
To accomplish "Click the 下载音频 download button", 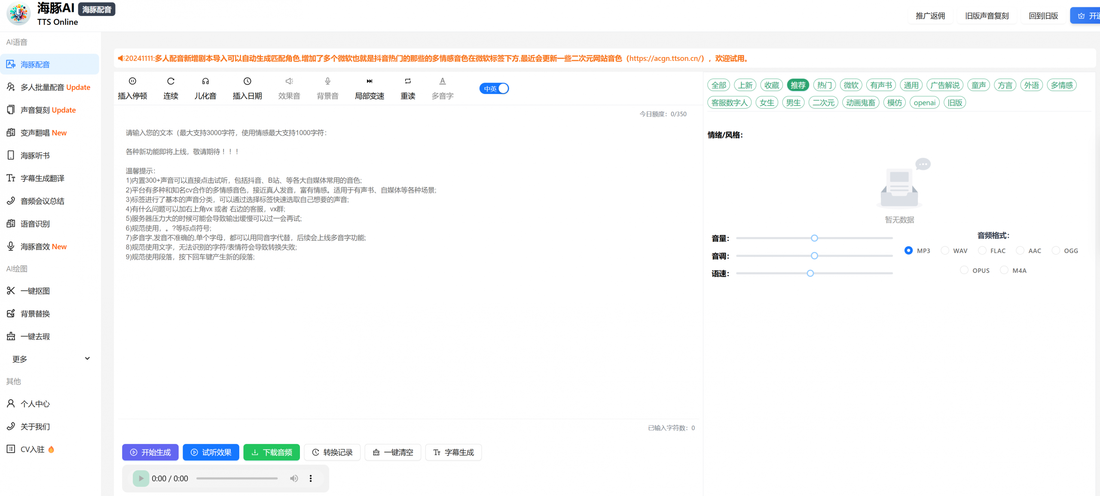I will [x=272, y=452].
